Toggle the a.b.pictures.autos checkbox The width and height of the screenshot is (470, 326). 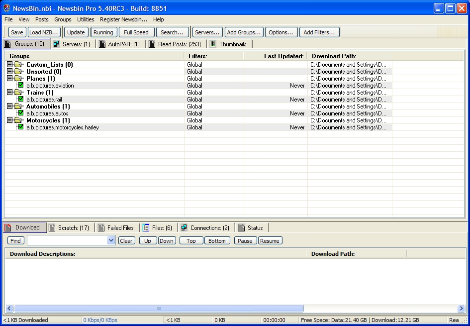click(x=21, y=113)
